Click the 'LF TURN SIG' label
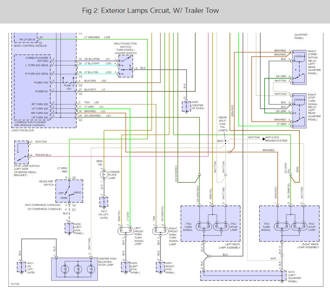This screenshot has width=330, height=293. click(x=40, y=108)
